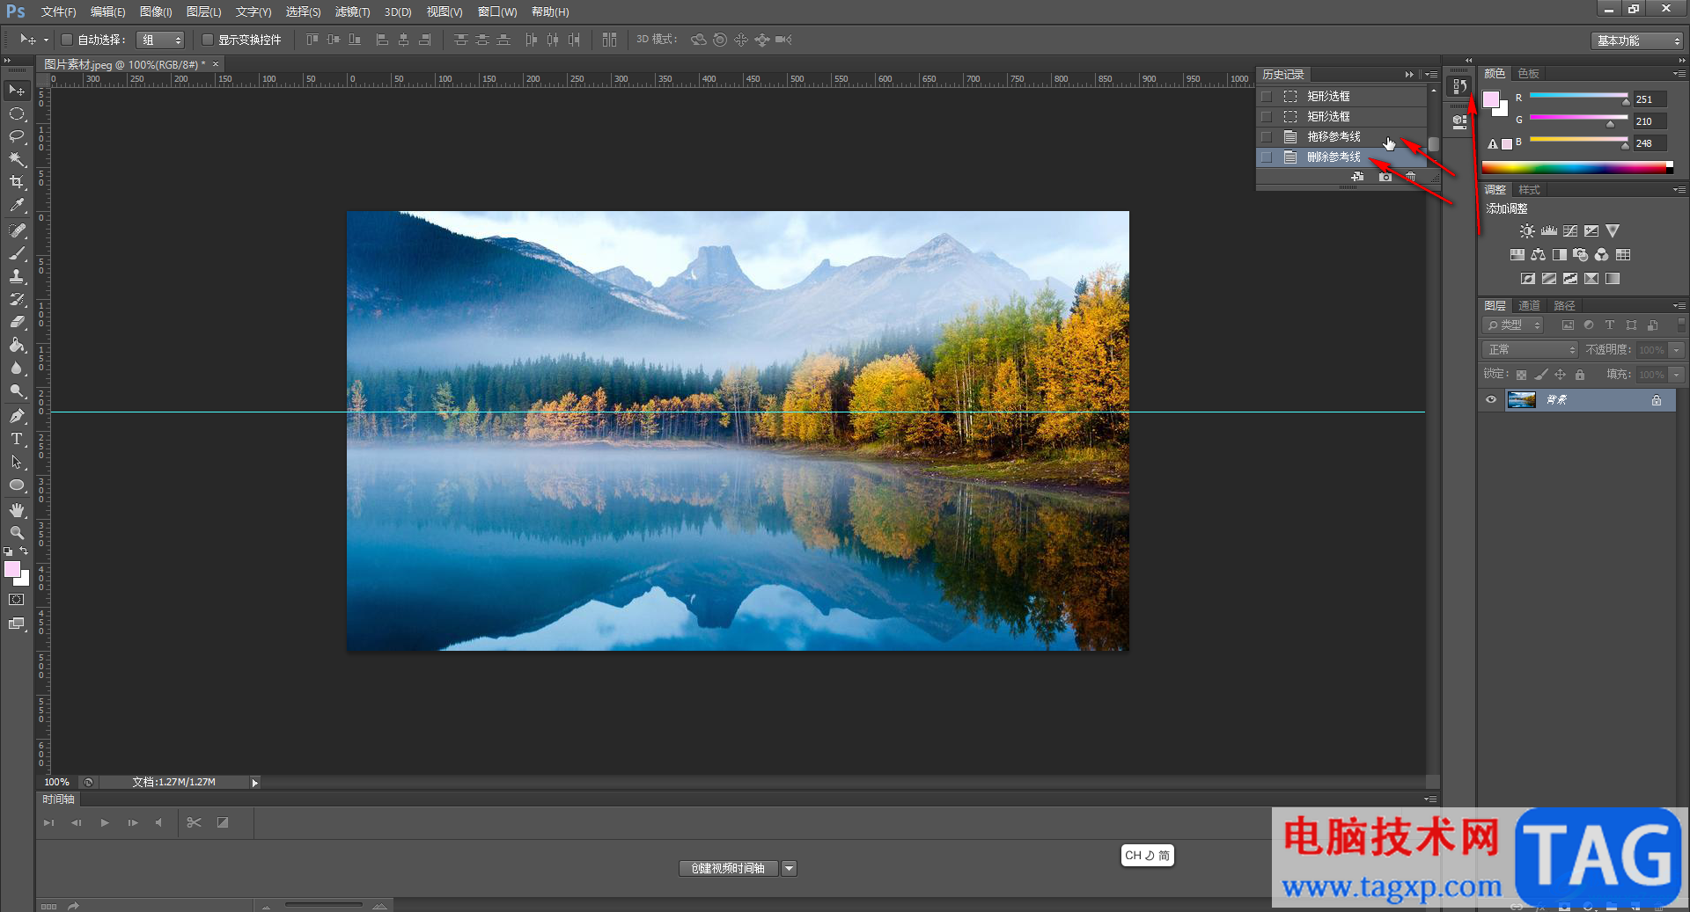This screenshot has height=912, width=1690.
Task: Toggle history brush source for 拖移参考线
Action: point(1267,136)
